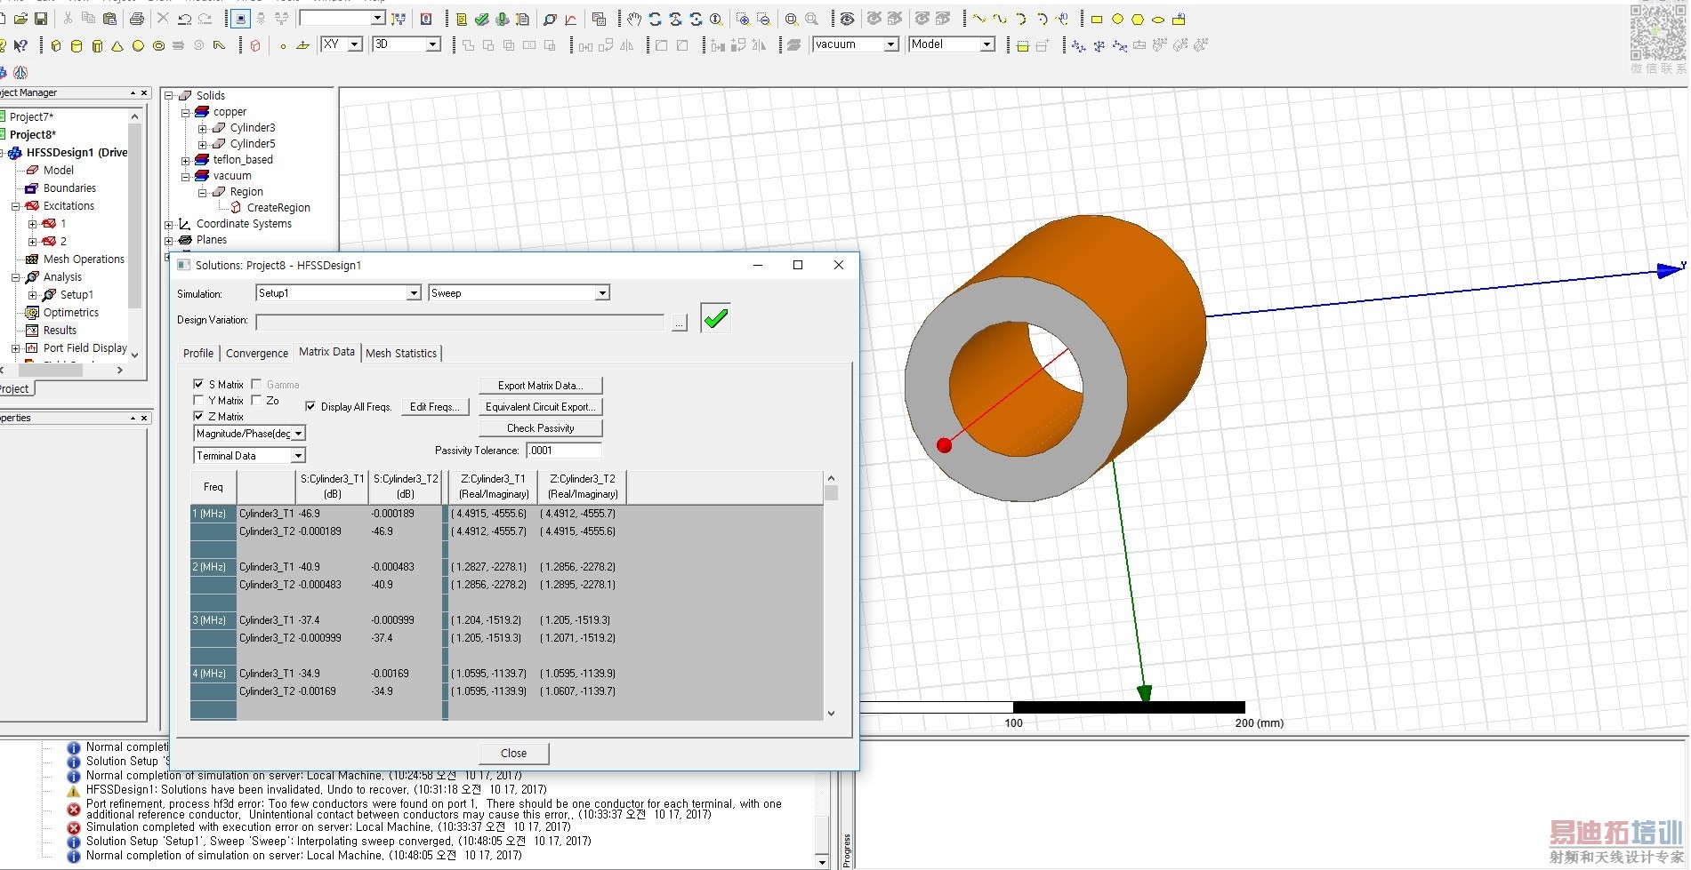Open the Magnitude/Phase format dropdown
This screenshot has height=870, width=1691.
[x=299, y=433]
